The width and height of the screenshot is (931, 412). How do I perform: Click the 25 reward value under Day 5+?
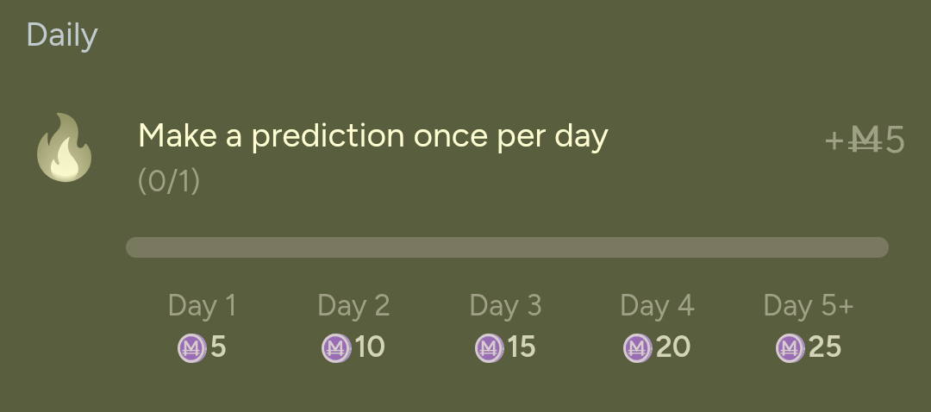825,347
